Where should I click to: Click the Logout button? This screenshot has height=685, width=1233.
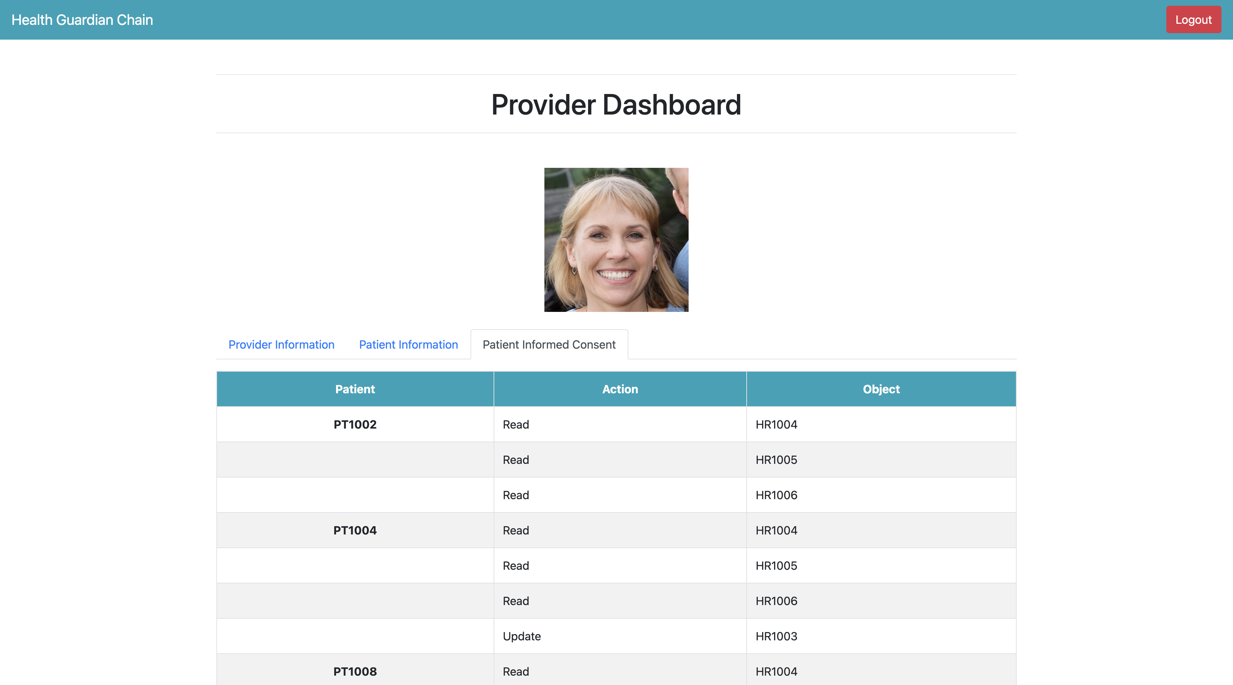pos(1193,19)
